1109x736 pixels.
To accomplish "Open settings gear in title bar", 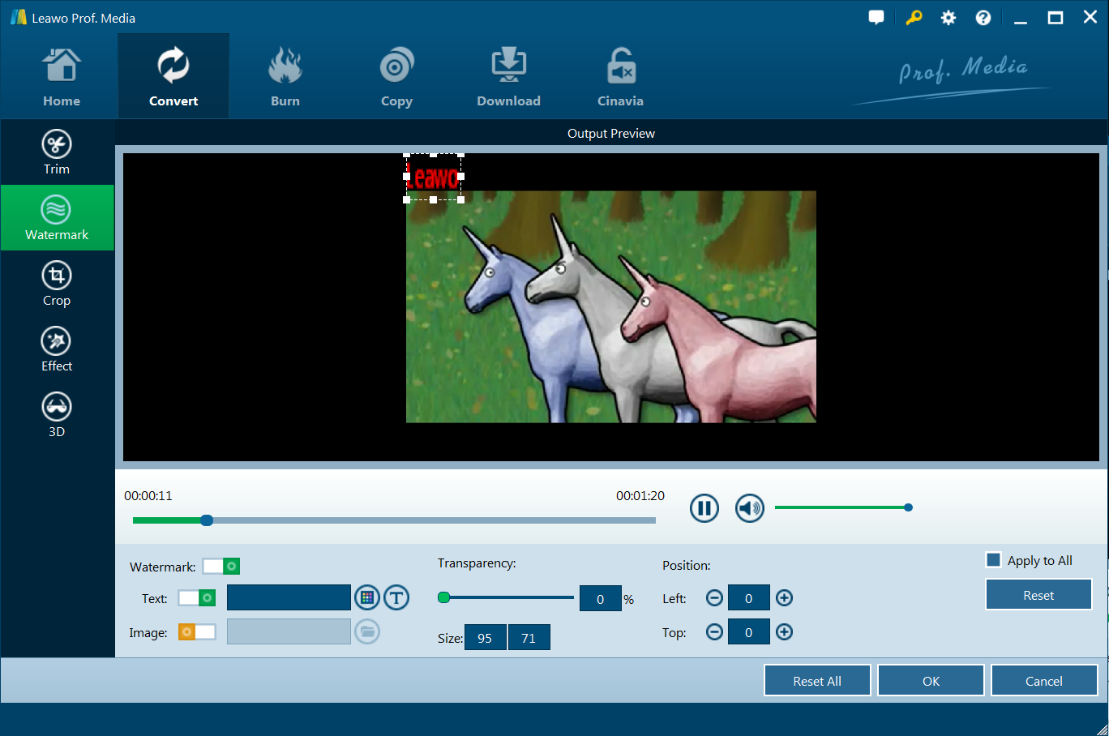I will click(x=948, y=18).
